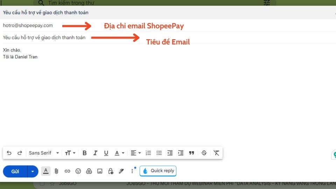Insert files from Google Drive
336x189 pixels.
pyautogui.click(x=89, y=171)
